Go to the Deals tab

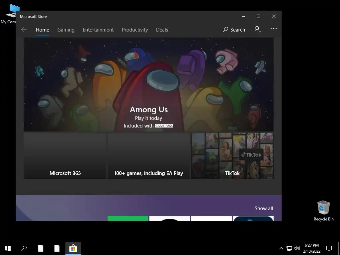pyautogui.click(x=162, y=30)
